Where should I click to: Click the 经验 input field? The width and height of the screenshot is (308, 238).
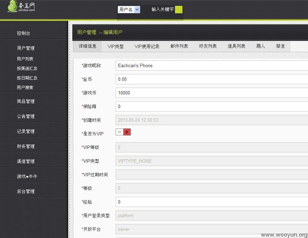click(212, 202)
